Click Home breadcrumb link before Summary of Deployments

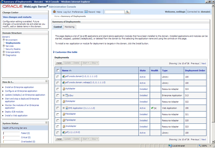click(x=57, y=16)
